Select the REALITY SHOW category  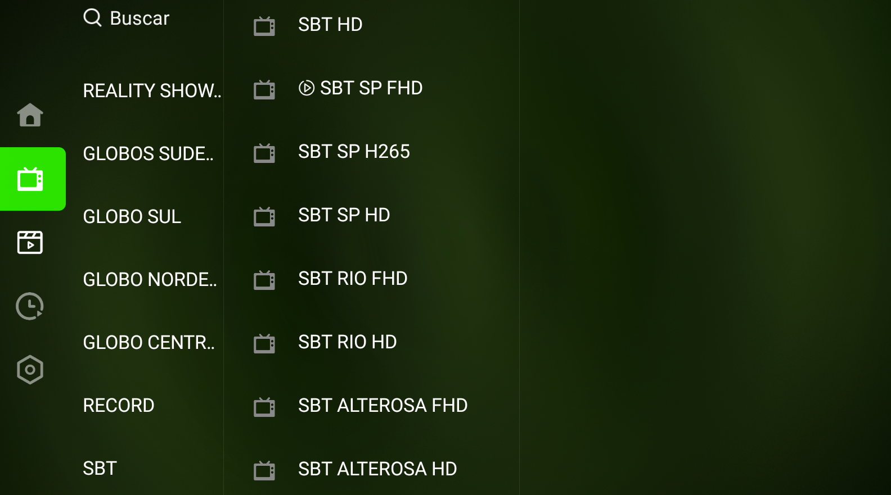[152, 90]
